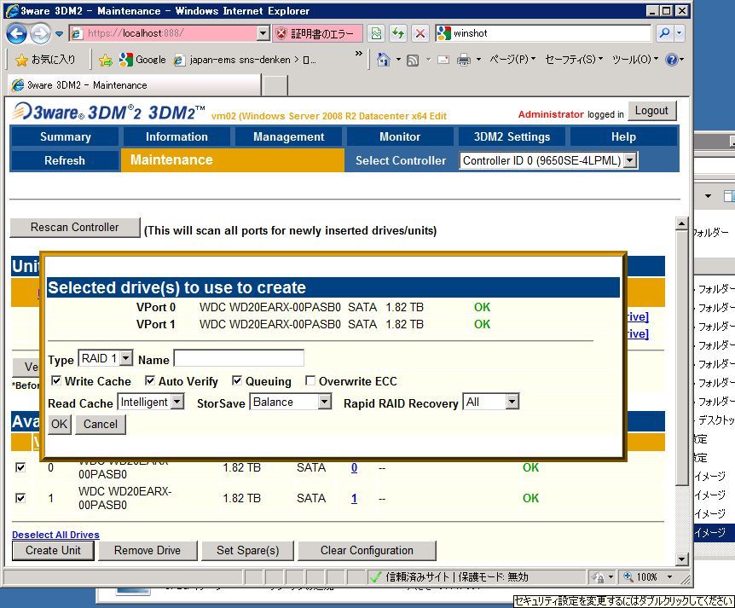The height and width of the screenshot is (608, 735).
Task: Open the Help navigation menu
Action: coord(623,137)
